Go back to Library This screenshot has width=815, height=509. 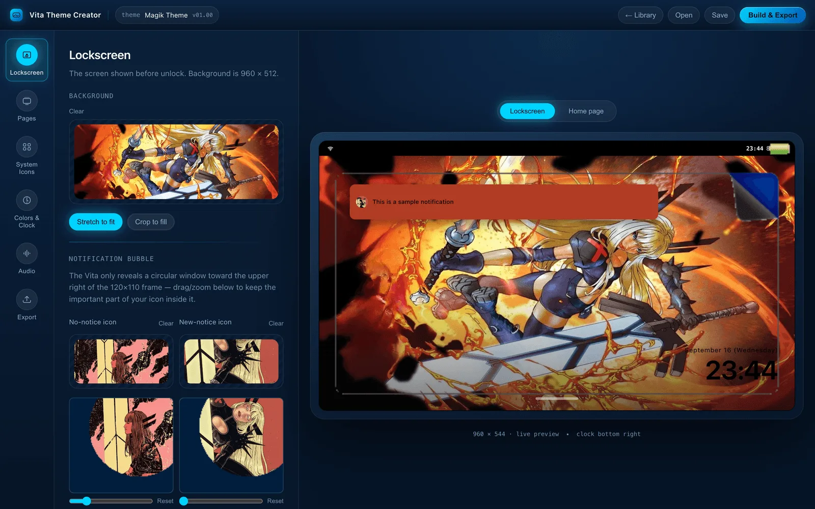[641, 15]
